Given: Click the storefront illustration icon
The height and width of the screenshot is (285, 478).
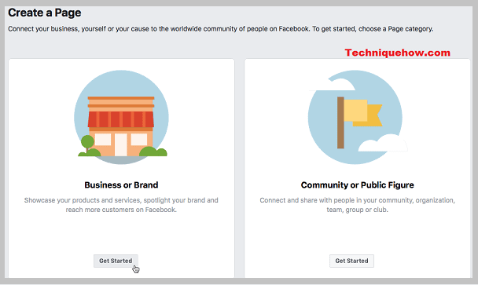Looking at the screenshot, I should click(x=121, y=117).
